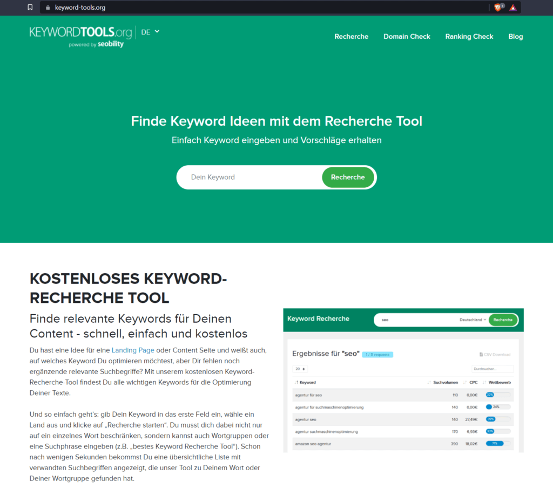Click the padlock site security icon
The height and width of the screenshot is (495, 553).
point(48,8)
